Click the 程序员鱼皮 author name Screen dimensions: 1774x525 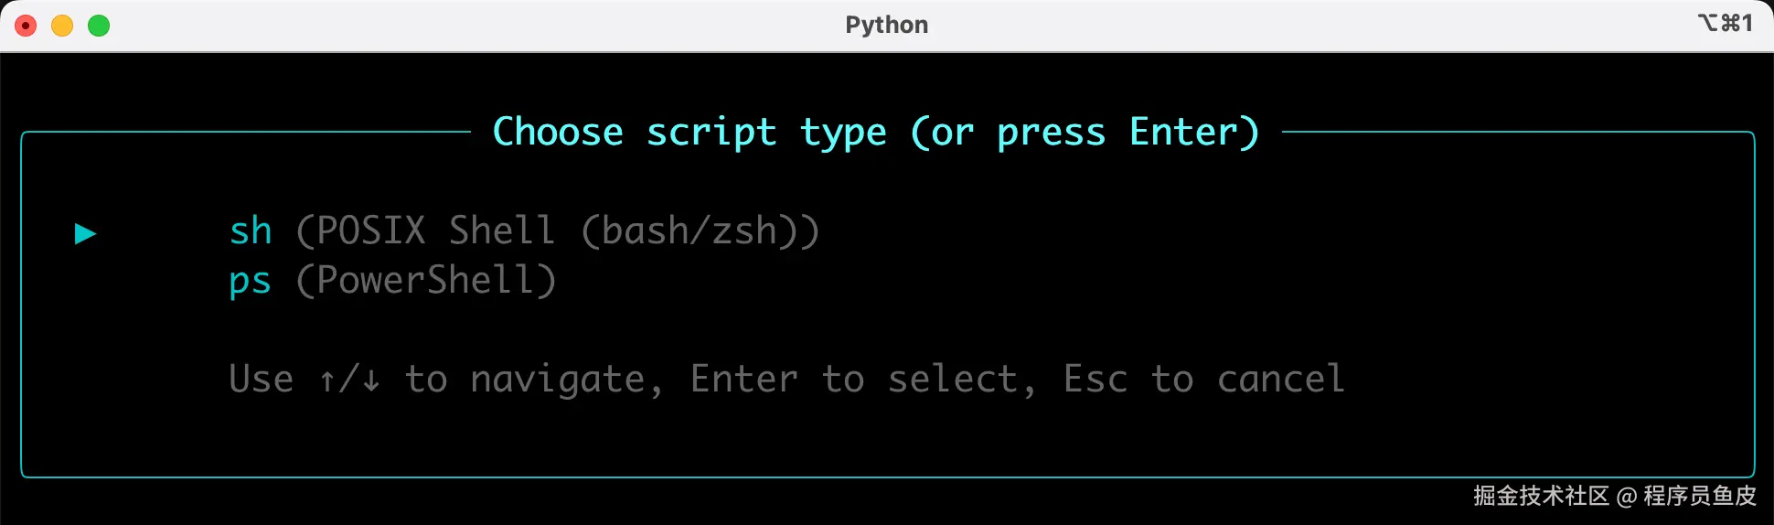tap(1700, 496)
